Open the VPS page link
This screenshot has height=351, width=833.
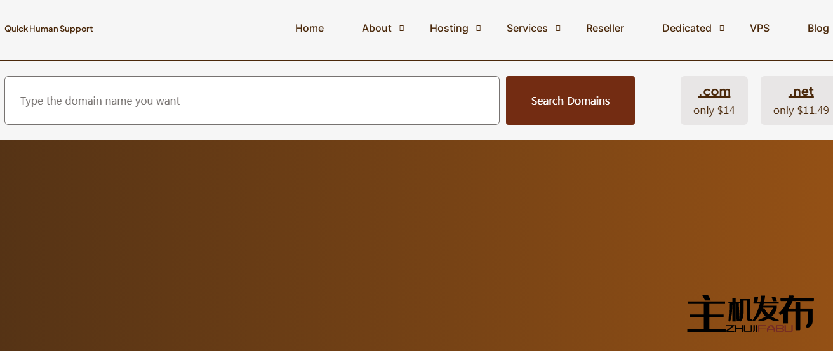[759, 29]
